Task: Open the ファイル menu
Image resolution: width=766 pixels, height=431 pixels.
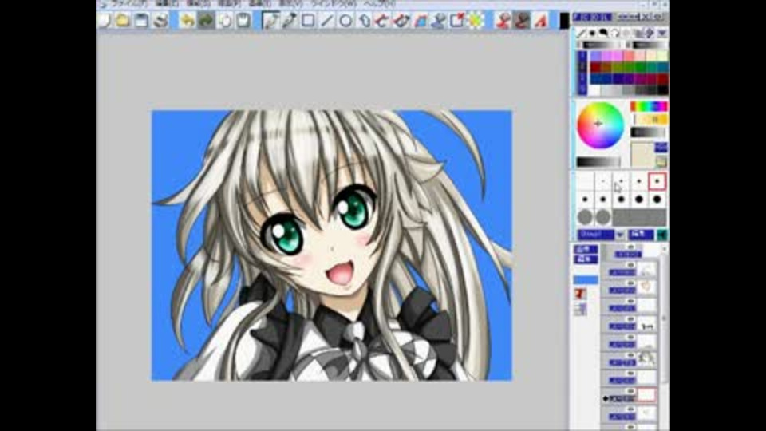Action: point(130,3)
